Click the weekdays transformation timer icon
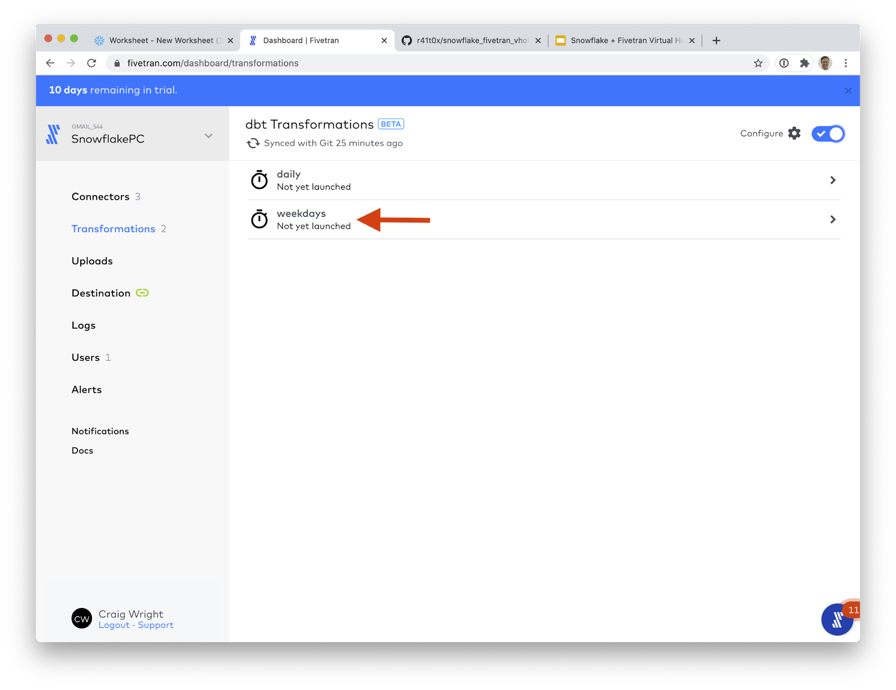Screen dimensions: 896x690 [259, 220]
